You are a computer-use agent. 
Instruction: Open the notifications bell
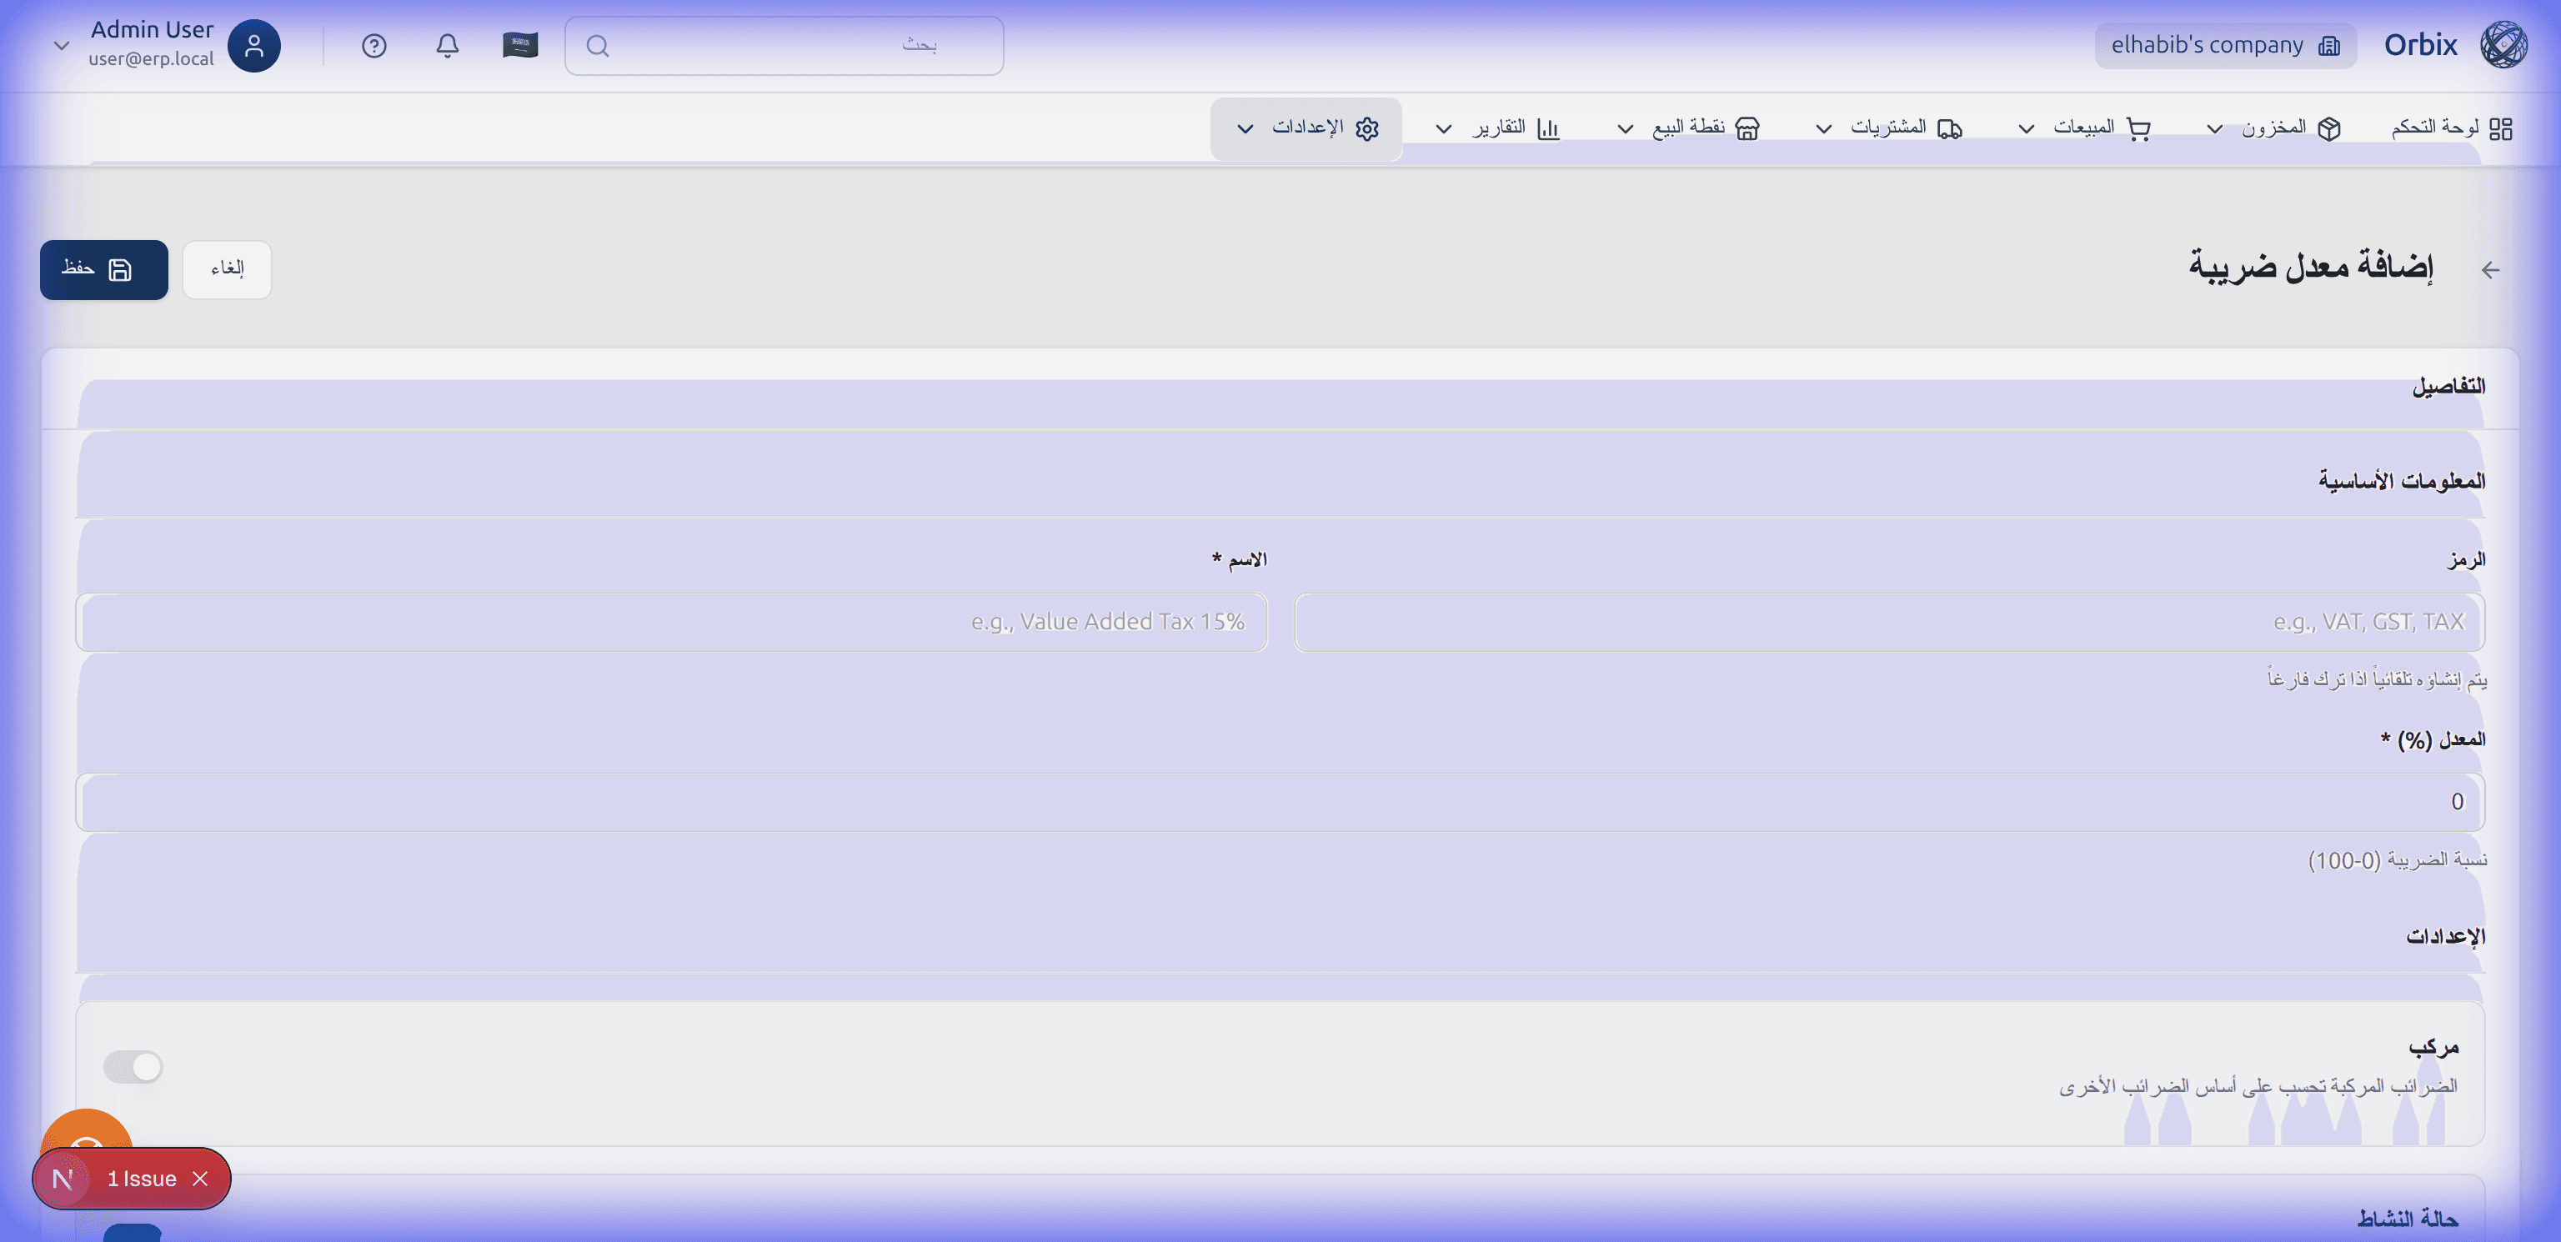click(x=448, y=46)
